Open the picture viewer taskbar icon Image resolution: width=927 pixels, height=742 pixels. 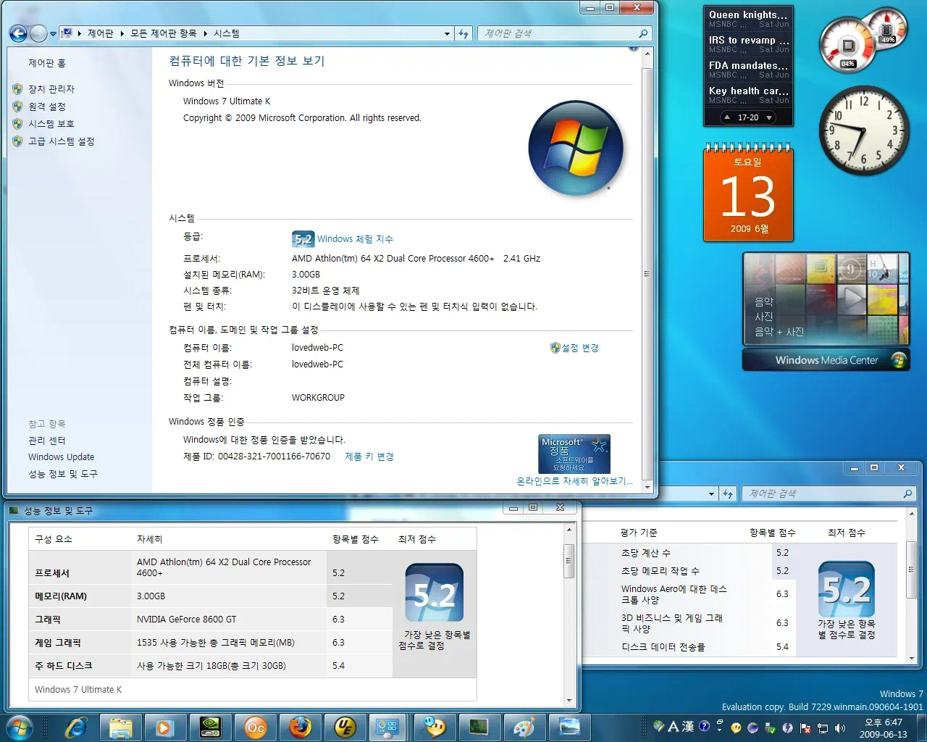tap(569, 728)
